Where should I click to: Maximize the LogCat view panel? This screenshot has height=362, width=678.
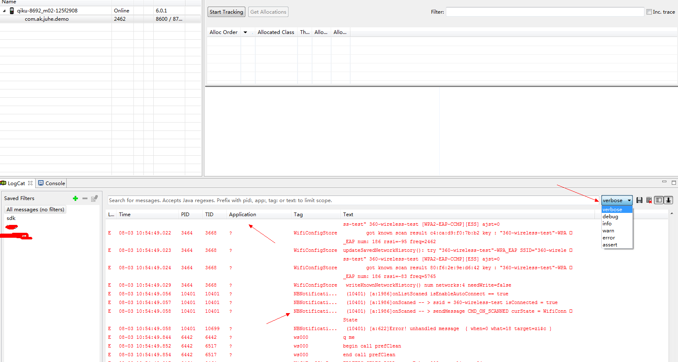(x=674, y=182)
